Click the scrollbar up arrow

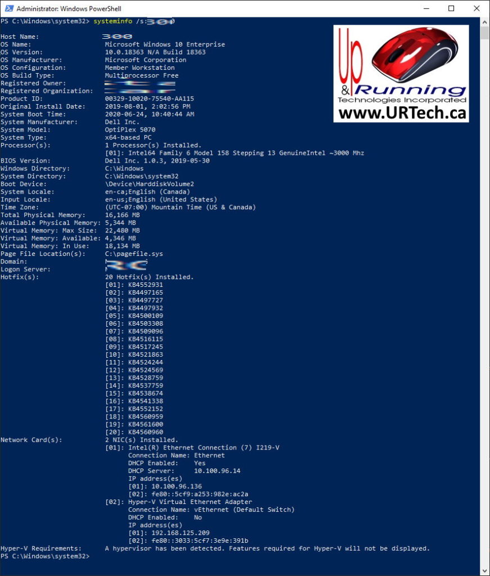[485, 22]
